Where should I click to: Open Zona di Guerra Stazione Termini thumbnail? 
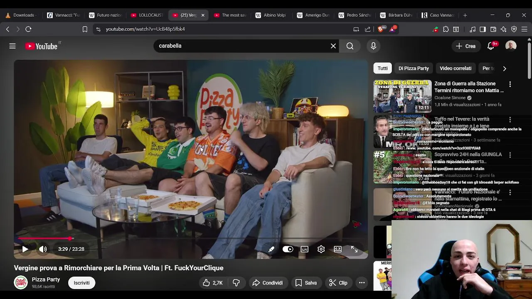(x=402, y=96)
